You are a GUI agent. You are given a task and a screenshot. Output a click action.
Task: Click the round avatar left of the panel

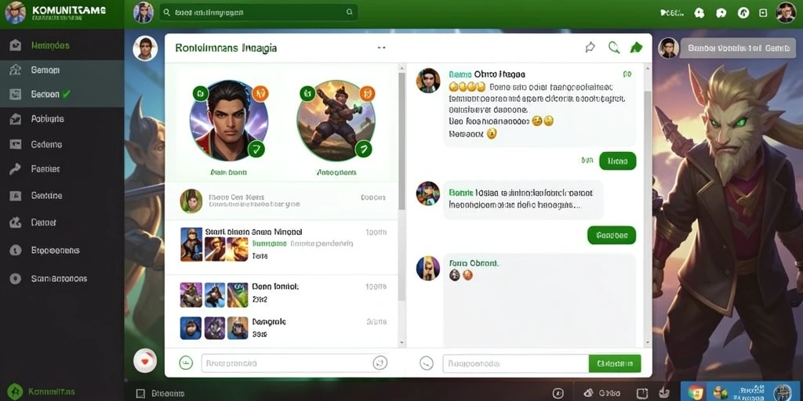coord(145,48)
